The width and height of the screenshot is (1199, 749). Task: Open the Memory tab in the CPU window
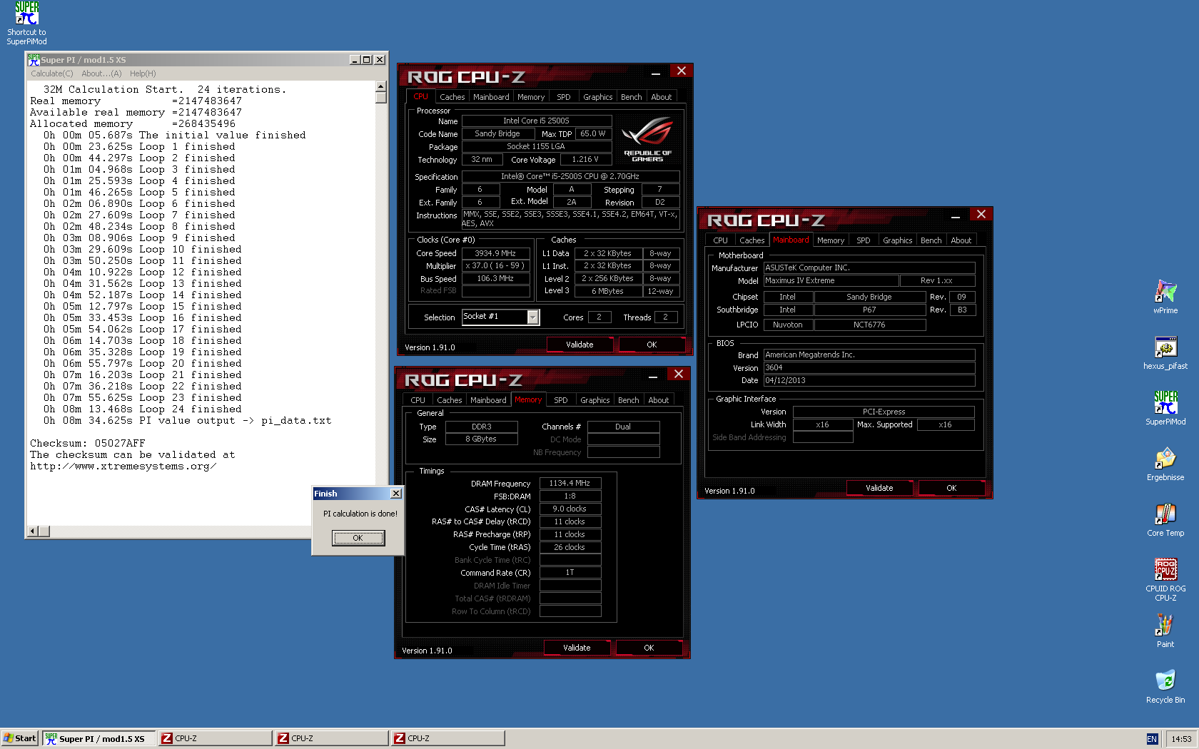click(x=531, y=97)
